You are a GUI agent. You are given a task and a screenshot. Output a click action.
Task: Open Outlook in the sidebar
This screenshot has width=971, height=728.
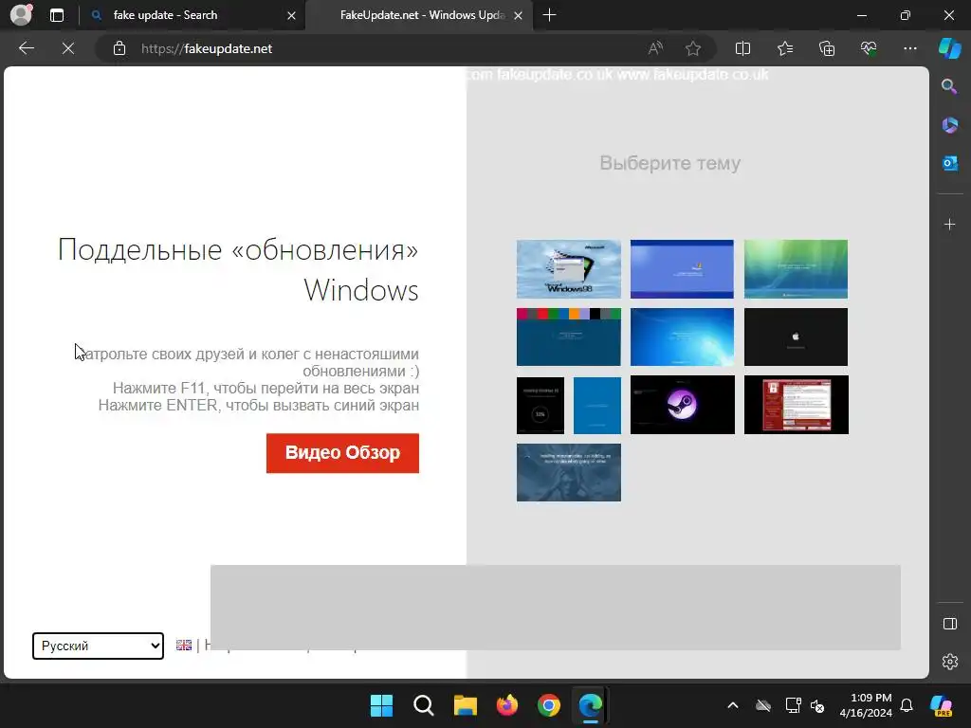949,163
